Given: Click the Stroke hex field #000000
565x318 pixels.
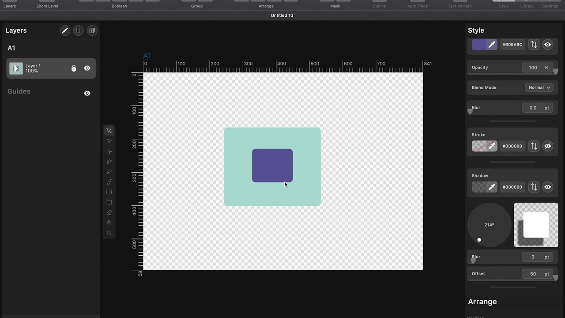Looking at the screenshot, I should [512, 146].
